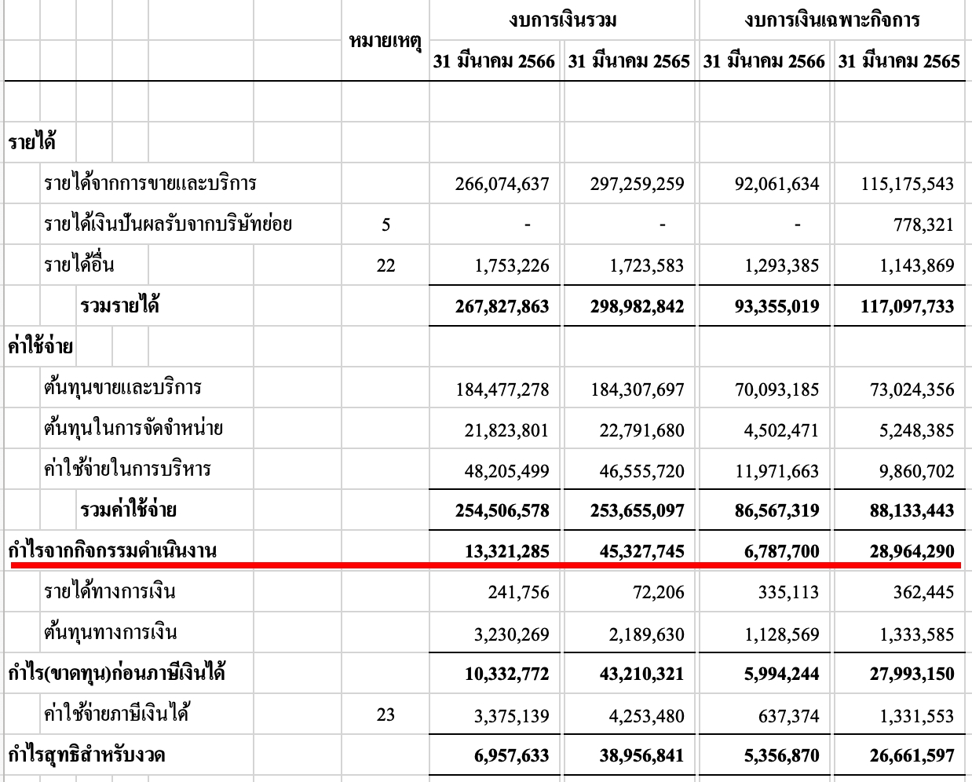This screenshot has width=972, height=782.
Task: Click operating profit 45,327,745
Action: pos(642,551)
